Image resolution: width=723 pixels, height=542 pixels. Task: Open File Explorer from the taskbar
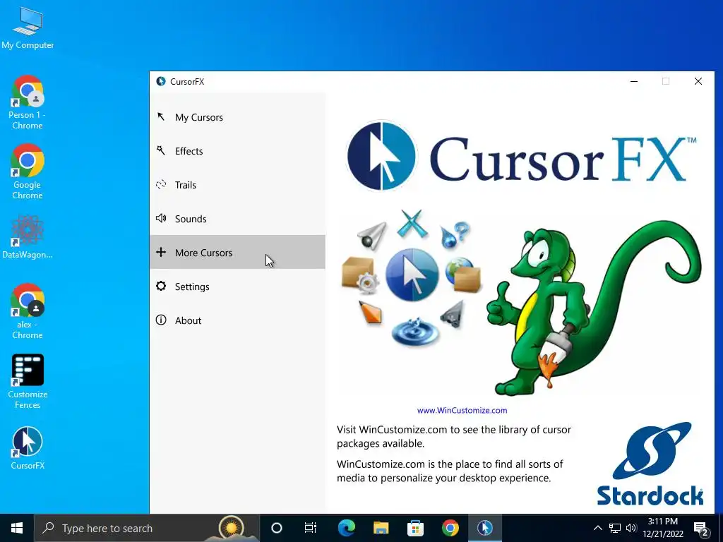(381, 528)
